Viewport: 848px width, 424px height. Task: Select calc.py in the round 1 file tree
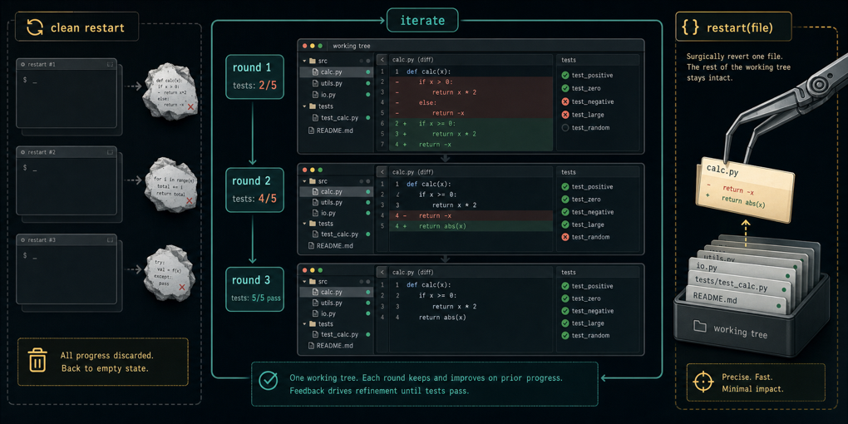(x=337, y=72)
